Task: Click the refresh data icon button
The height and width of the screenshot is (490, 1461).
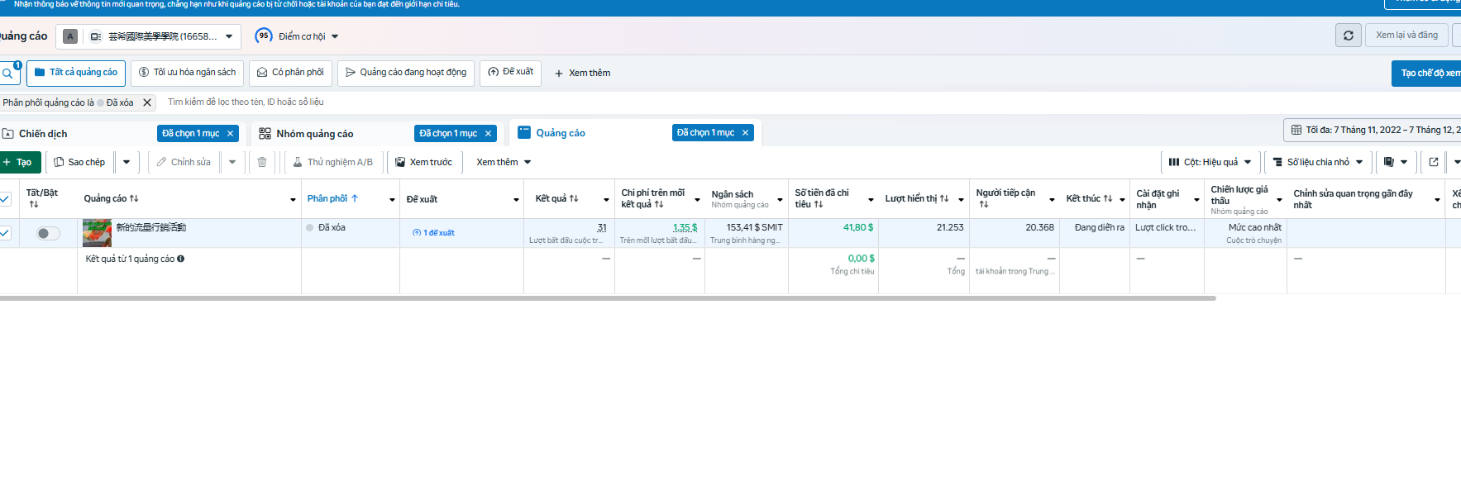Action: 1348,36
